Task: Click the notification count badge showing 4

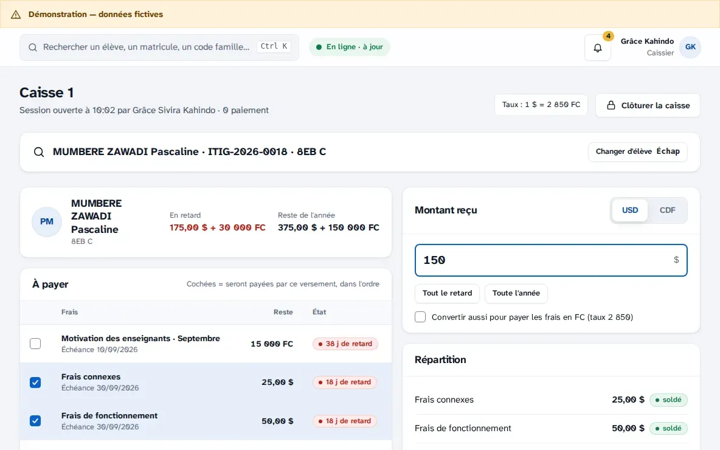Action: [608, 36]
